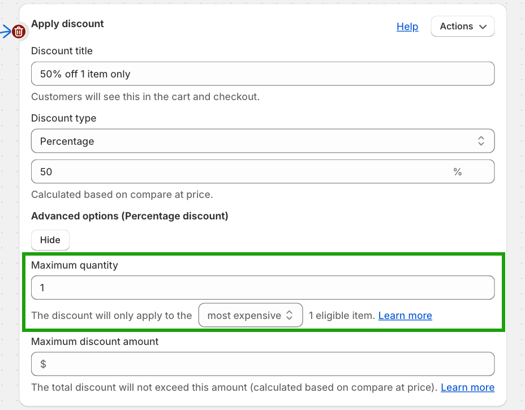Click the Maximum discount amount field
This screenshot has height=410, width=525.
pos(263,364)
